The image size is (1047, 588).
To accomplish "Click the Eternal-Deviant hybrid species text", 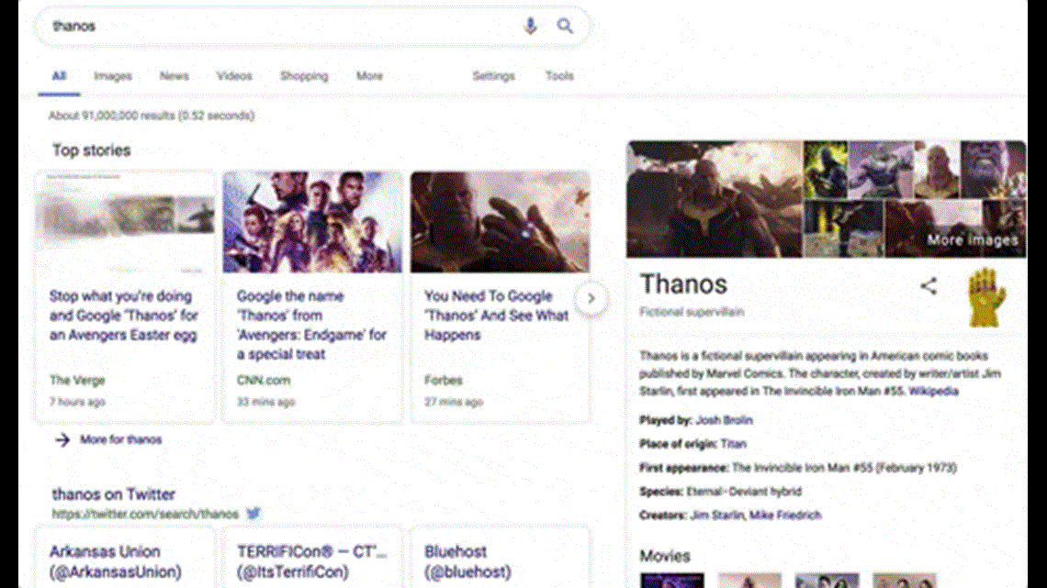I will click(x=743, y=492).
